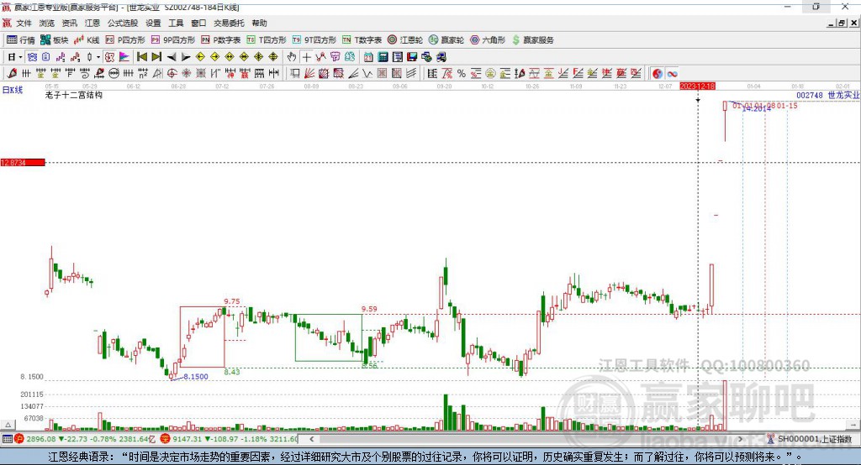Launch the 江恩轮 Gann wheel

pyautogui.click(x=405, y=40)
